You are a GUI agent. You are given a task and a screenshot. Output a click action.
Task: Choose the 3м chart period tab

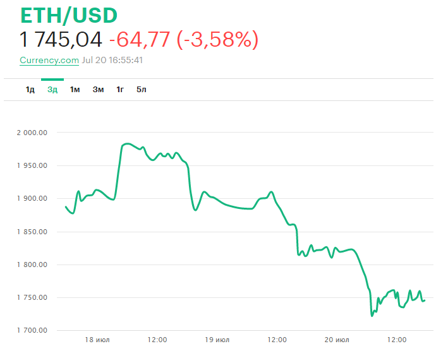(98, 90)
